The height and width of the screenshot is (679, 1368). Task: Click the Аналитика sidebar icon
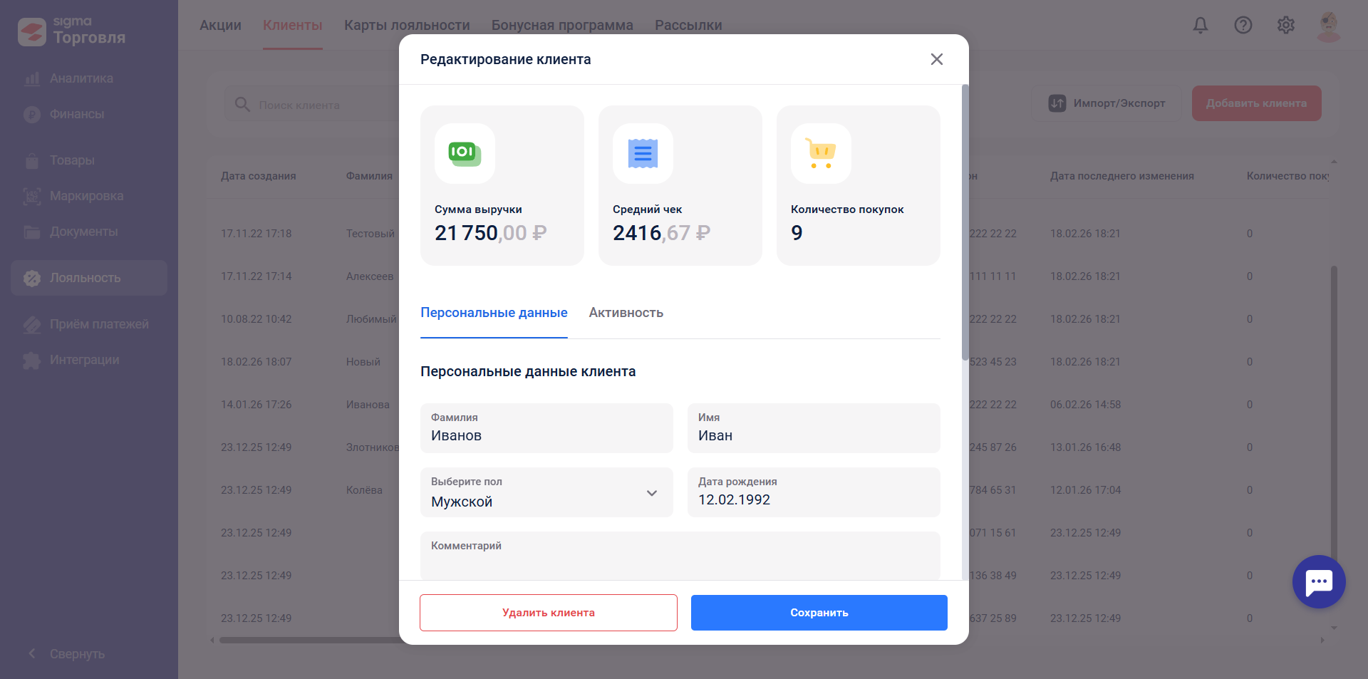coord(32,78)
